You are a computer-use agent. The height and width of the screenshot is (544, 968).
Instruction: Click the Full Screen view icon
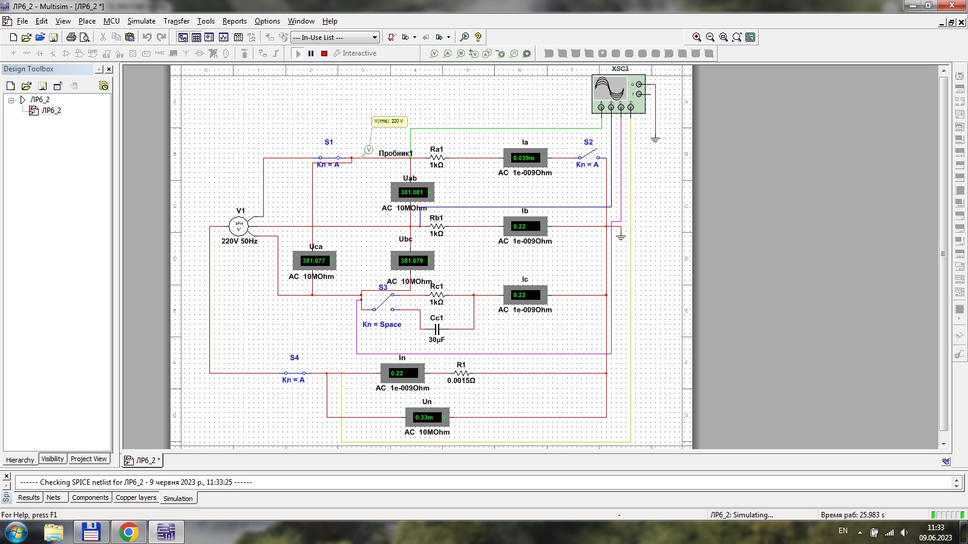click(750, 37)
